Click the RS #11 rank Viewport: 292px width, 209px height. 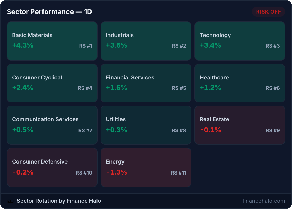tap(179, 173)
